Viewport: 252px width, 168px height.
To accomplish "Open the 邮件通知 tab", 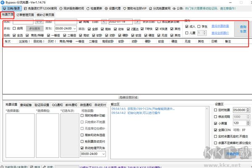I will pyautogui.click(x=71, y=105).
